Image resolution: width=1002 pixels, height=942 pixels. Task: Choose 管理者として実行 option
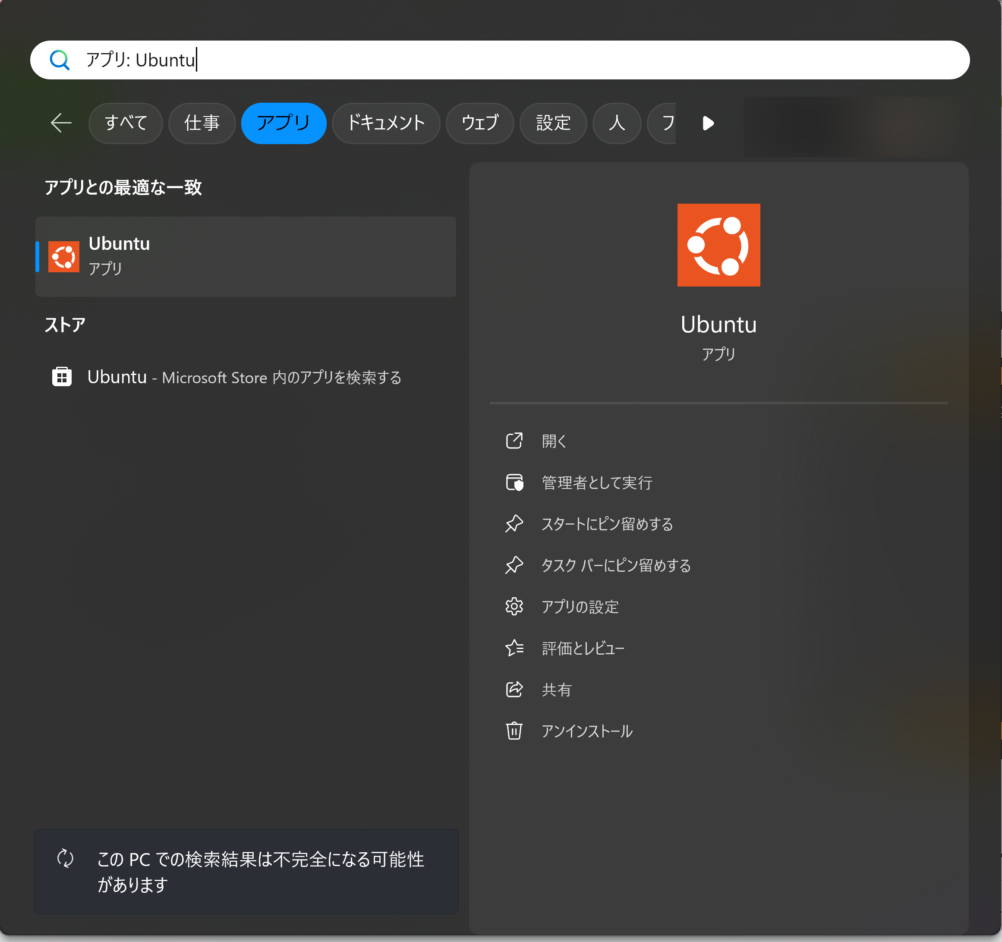(x=596, y=482)
